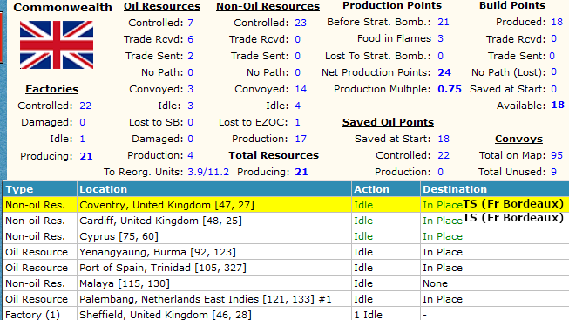Click the Commonwealth Union Jack flag

click(57, 44)
